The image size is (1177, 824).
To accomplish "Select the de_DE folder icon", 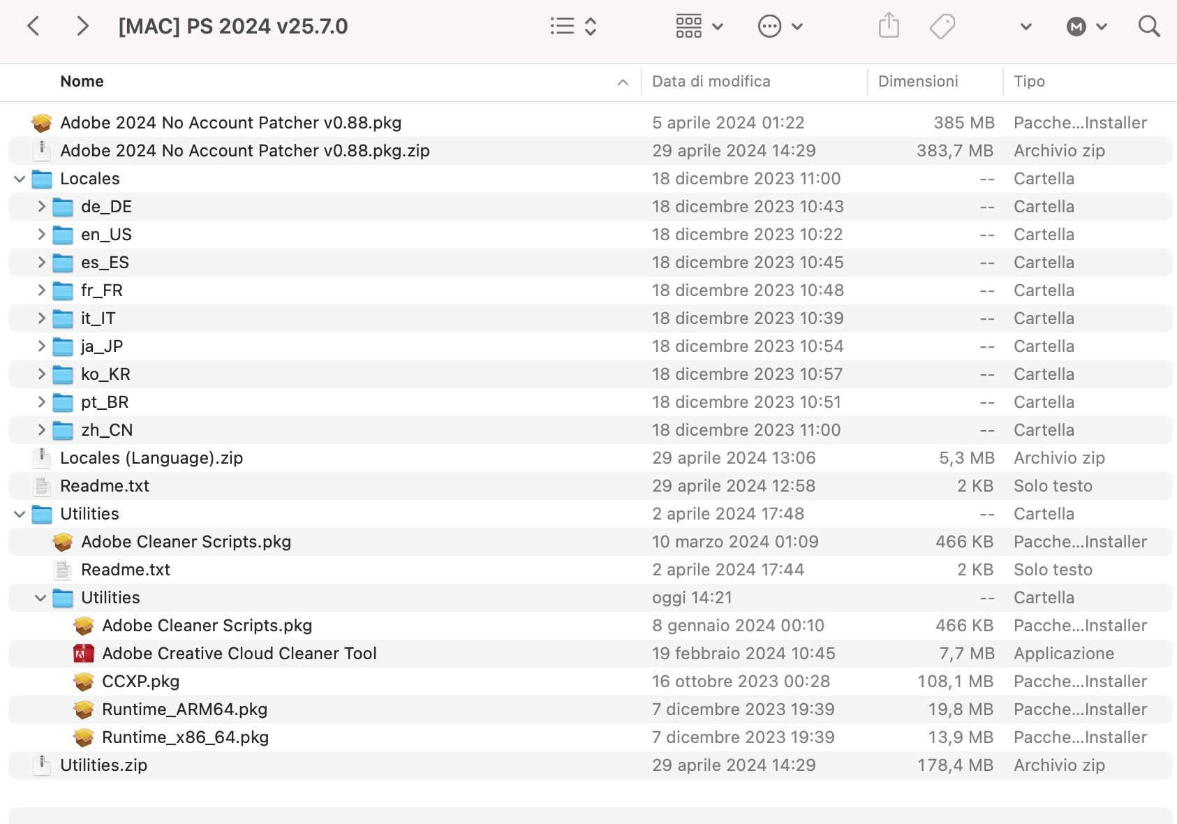I will (x=63, y=207).
